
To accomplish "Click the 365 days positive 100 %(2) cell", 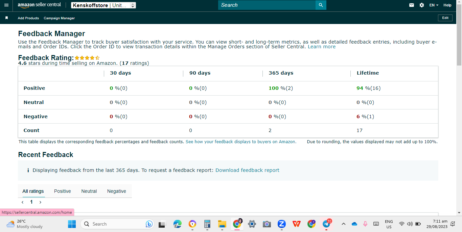I will coord(281,88).
